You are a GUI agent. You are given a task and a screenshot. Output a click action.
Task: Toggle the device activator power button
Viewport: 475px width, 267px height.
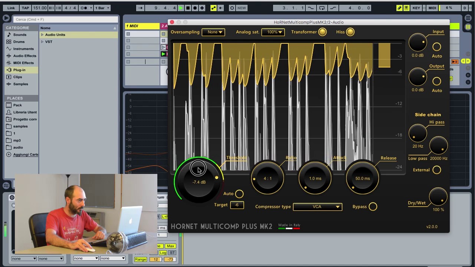[12, 198]
